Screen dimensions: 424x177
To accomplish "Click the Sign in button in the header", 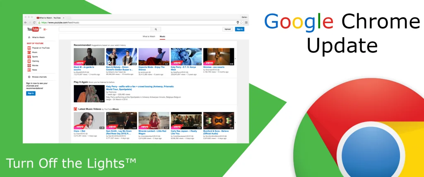I will pos(240,29).
